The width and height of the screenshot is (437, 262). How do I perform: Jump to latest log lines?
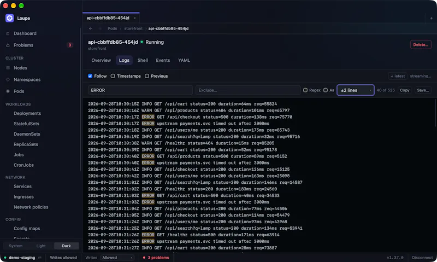pyautogui.click(x=398, y=76)
